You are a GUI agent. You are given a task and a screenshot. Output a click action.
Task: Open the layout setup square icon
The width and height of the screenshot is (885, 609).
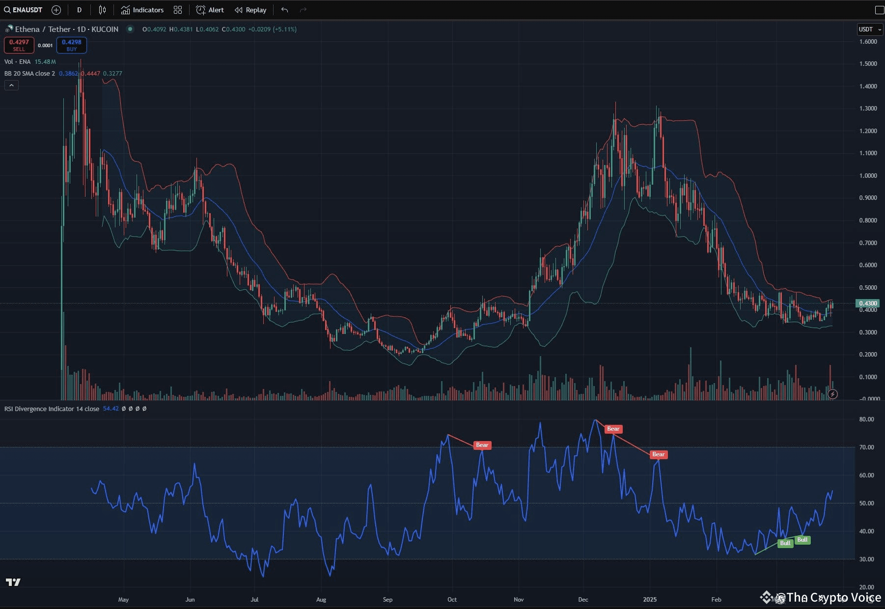coord(880,10)
